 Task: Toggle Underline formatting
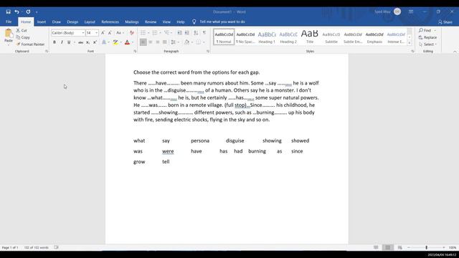click(x=69, y=42)
